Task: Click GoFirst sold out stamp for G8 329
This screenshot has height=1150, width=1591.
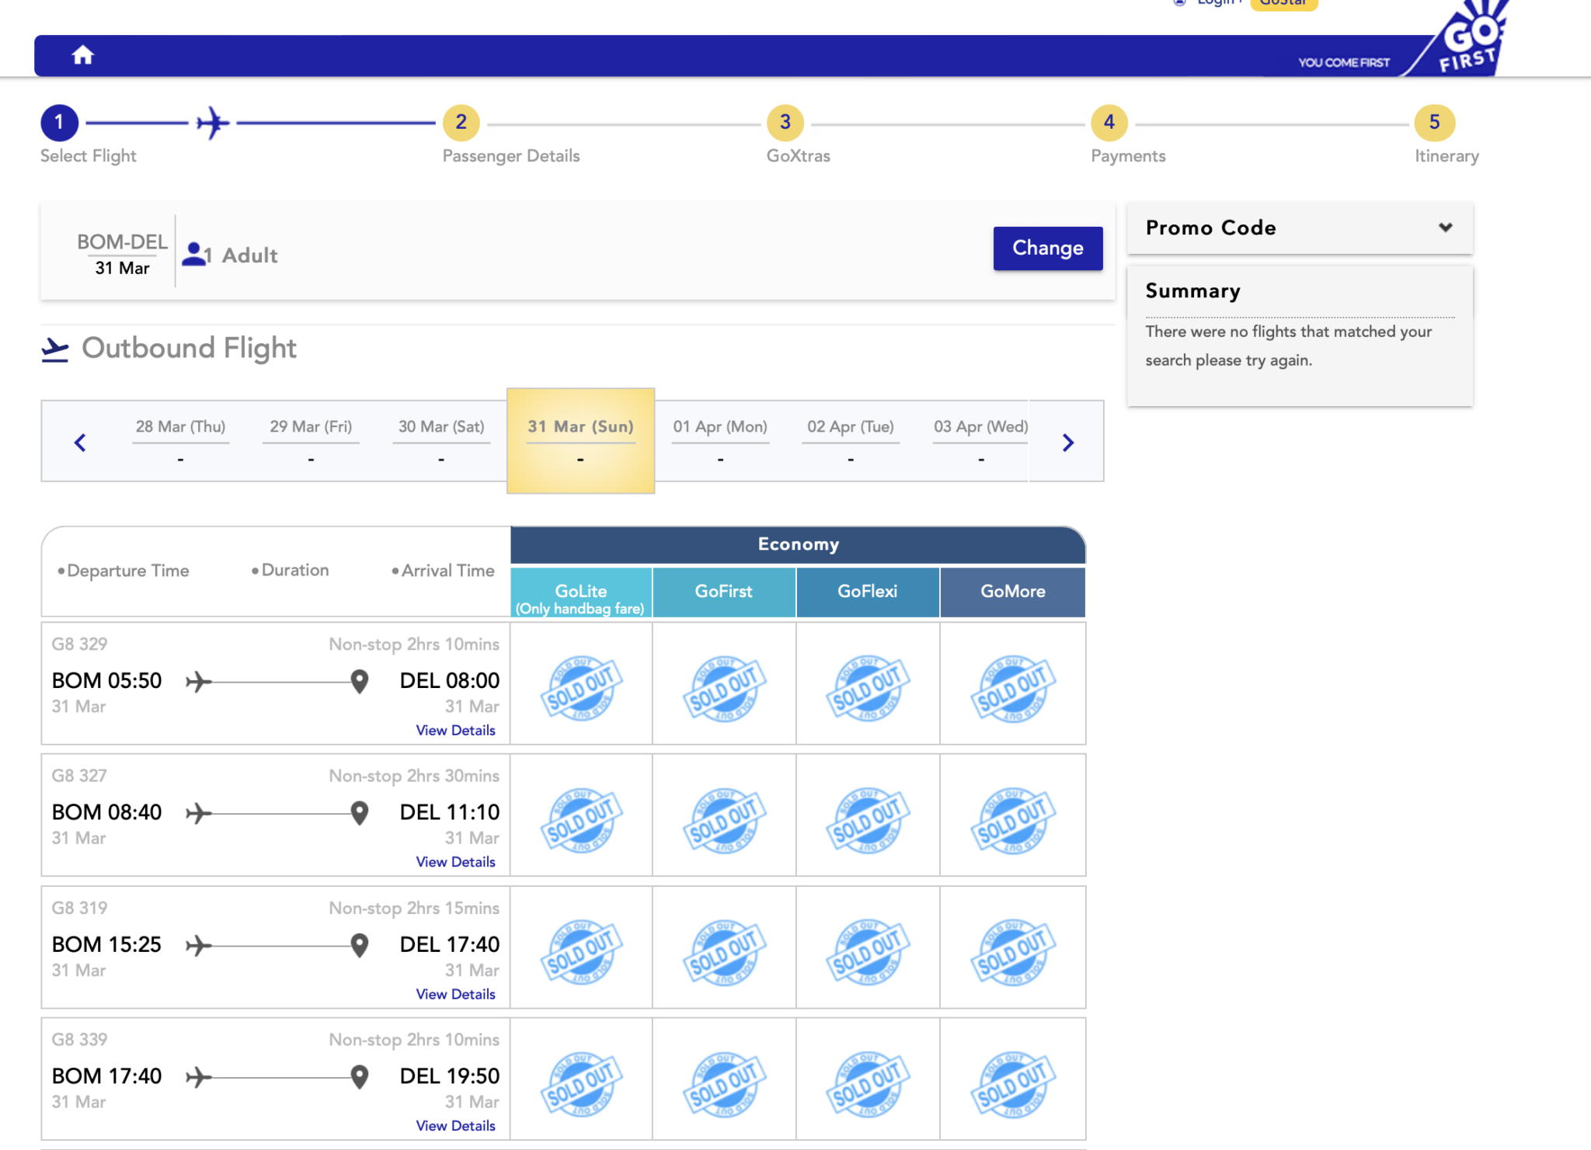Action: tap(724, 688)
